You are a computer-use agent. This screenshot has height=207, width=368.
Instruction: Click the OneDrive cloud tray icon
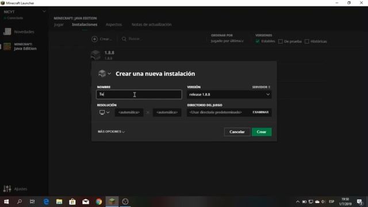pyautogui.click(x=317, y=202)
